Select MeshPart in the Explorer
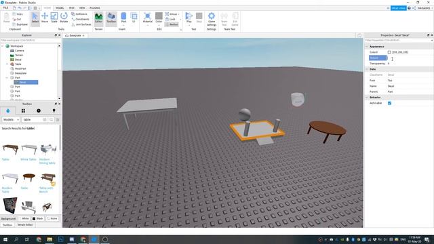Screen dimensions: 434x244 [x=20, y=68]
